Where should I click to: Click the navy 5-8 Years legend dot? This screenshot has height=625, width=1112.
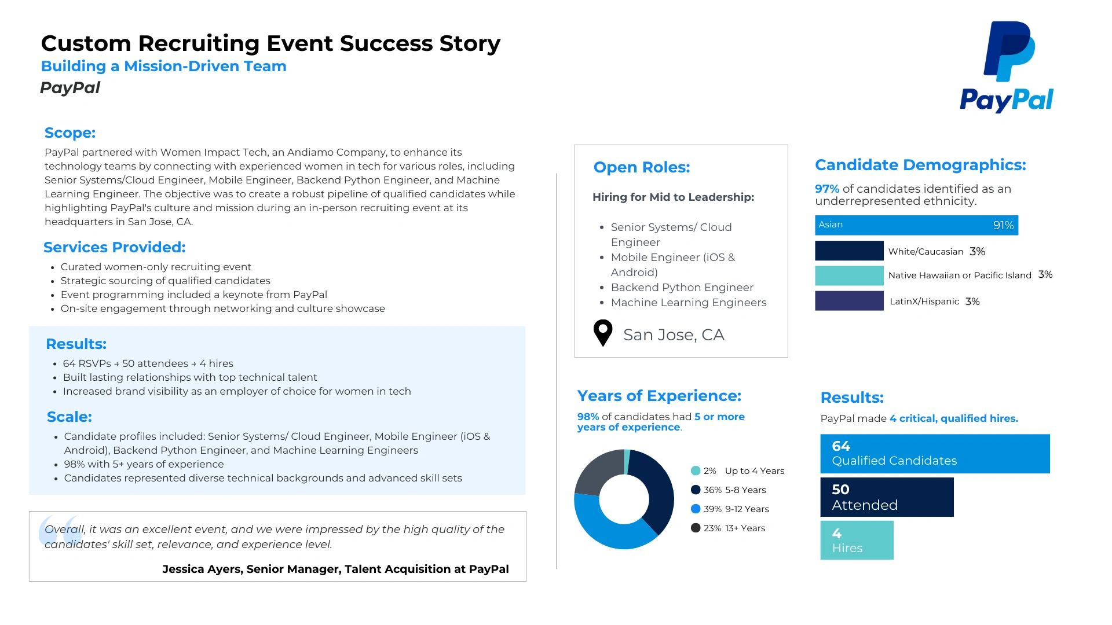point(696,490)
